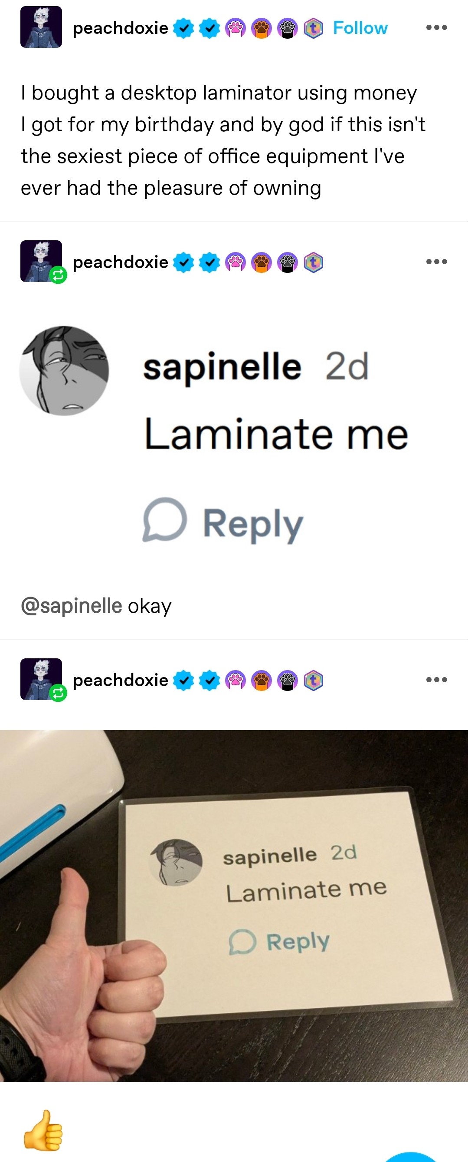The width and height of the screenshot is (468, 1162).
Task: Click the black paw badge on the top post
Action: point(288,28)
